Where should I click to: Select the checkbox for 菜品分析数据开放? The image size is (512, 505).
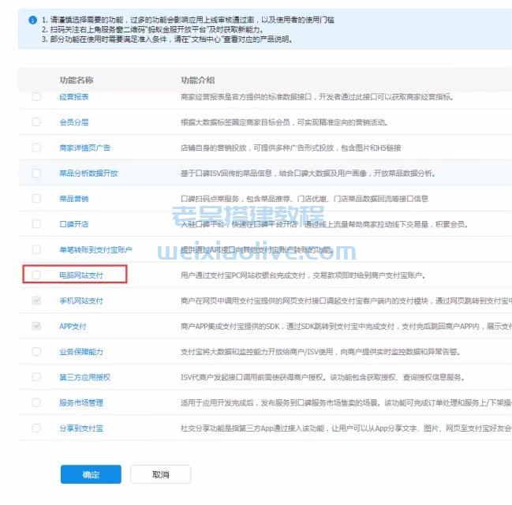(x=36, y=173)
